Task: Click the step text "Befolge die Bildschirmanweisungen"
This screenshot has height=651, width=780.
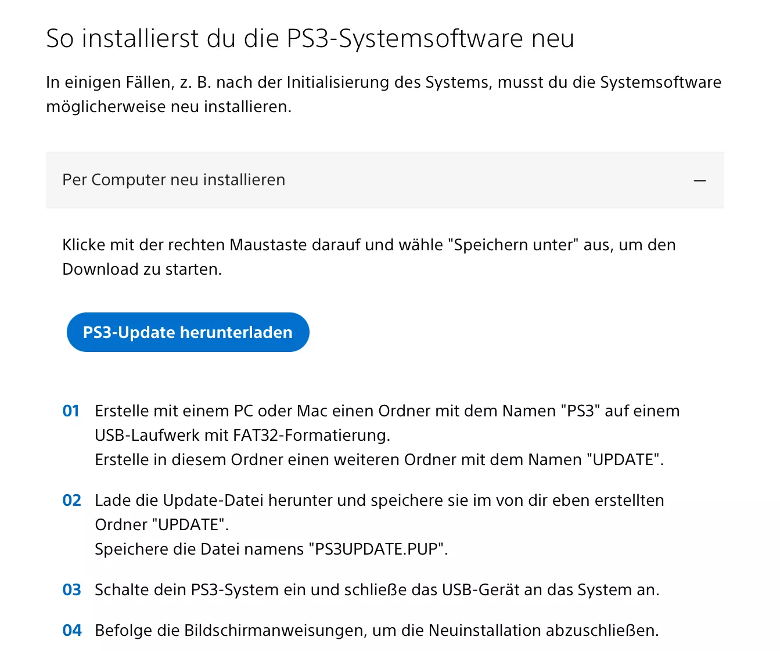Action: (x=377, y=631)
